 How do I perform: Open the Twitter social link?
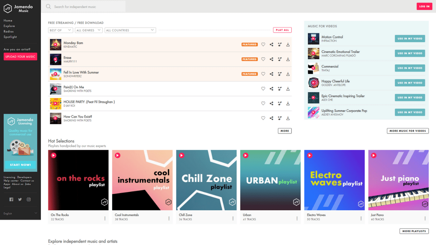click(x=20, y=199)
